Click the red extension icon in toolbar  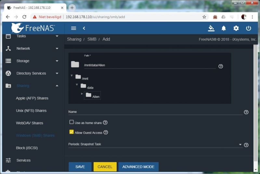coord(215,17)
